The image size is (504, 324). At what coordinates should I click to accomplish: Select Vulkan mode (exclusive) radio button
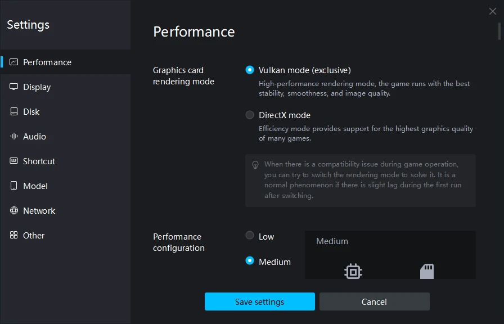[250, 70]
